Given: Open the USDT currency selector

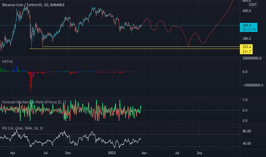Looking at the screenshot, I should [x=253, y=5].
